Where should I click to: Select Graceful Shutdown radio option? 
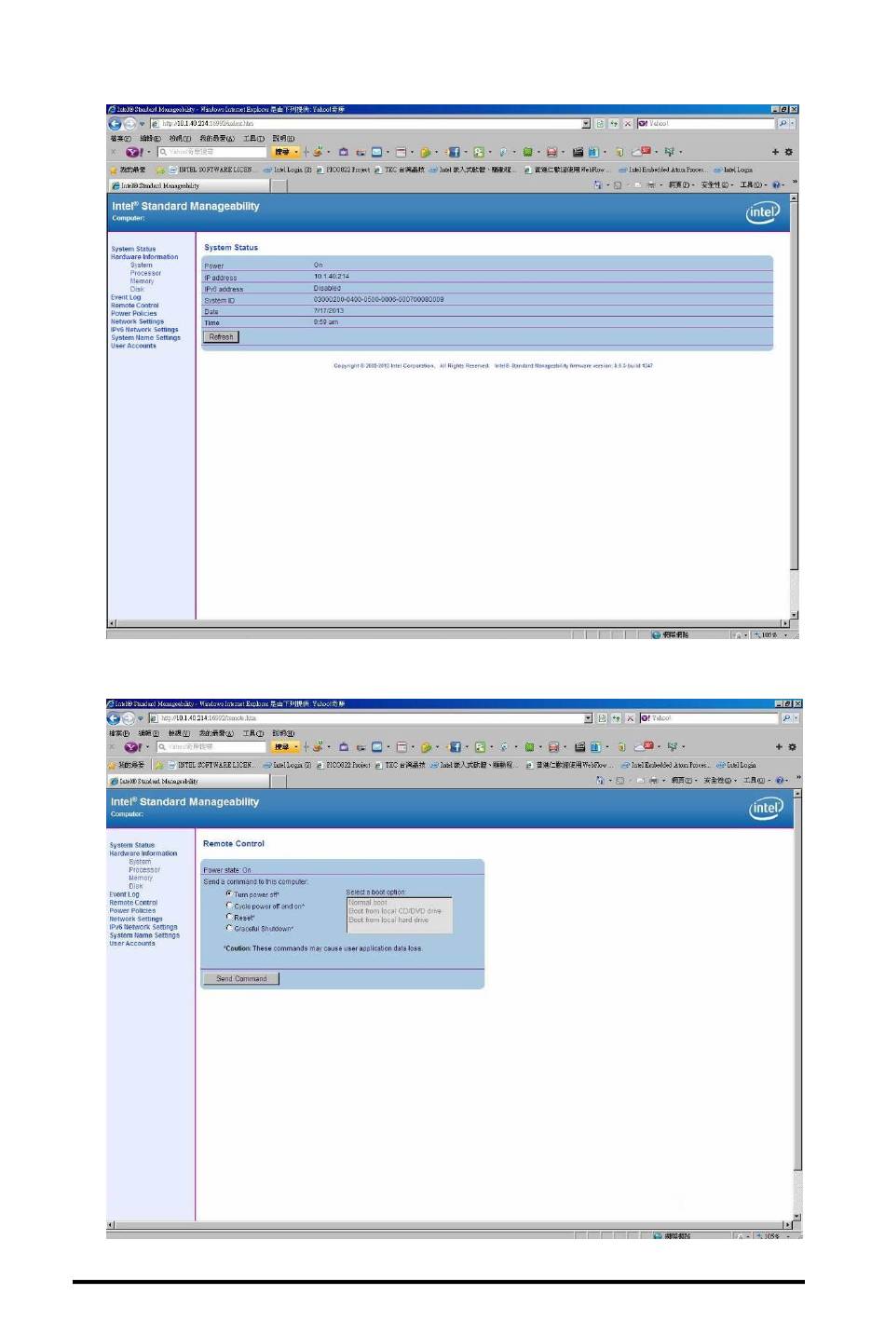[229, 928]
